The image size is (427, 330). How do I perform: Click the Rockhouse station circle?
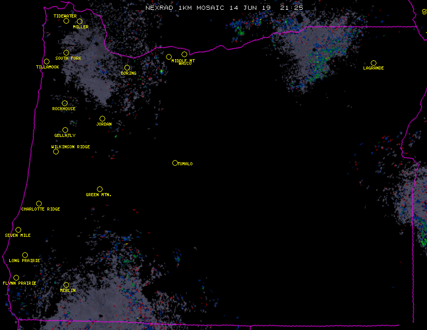(64, 103)
